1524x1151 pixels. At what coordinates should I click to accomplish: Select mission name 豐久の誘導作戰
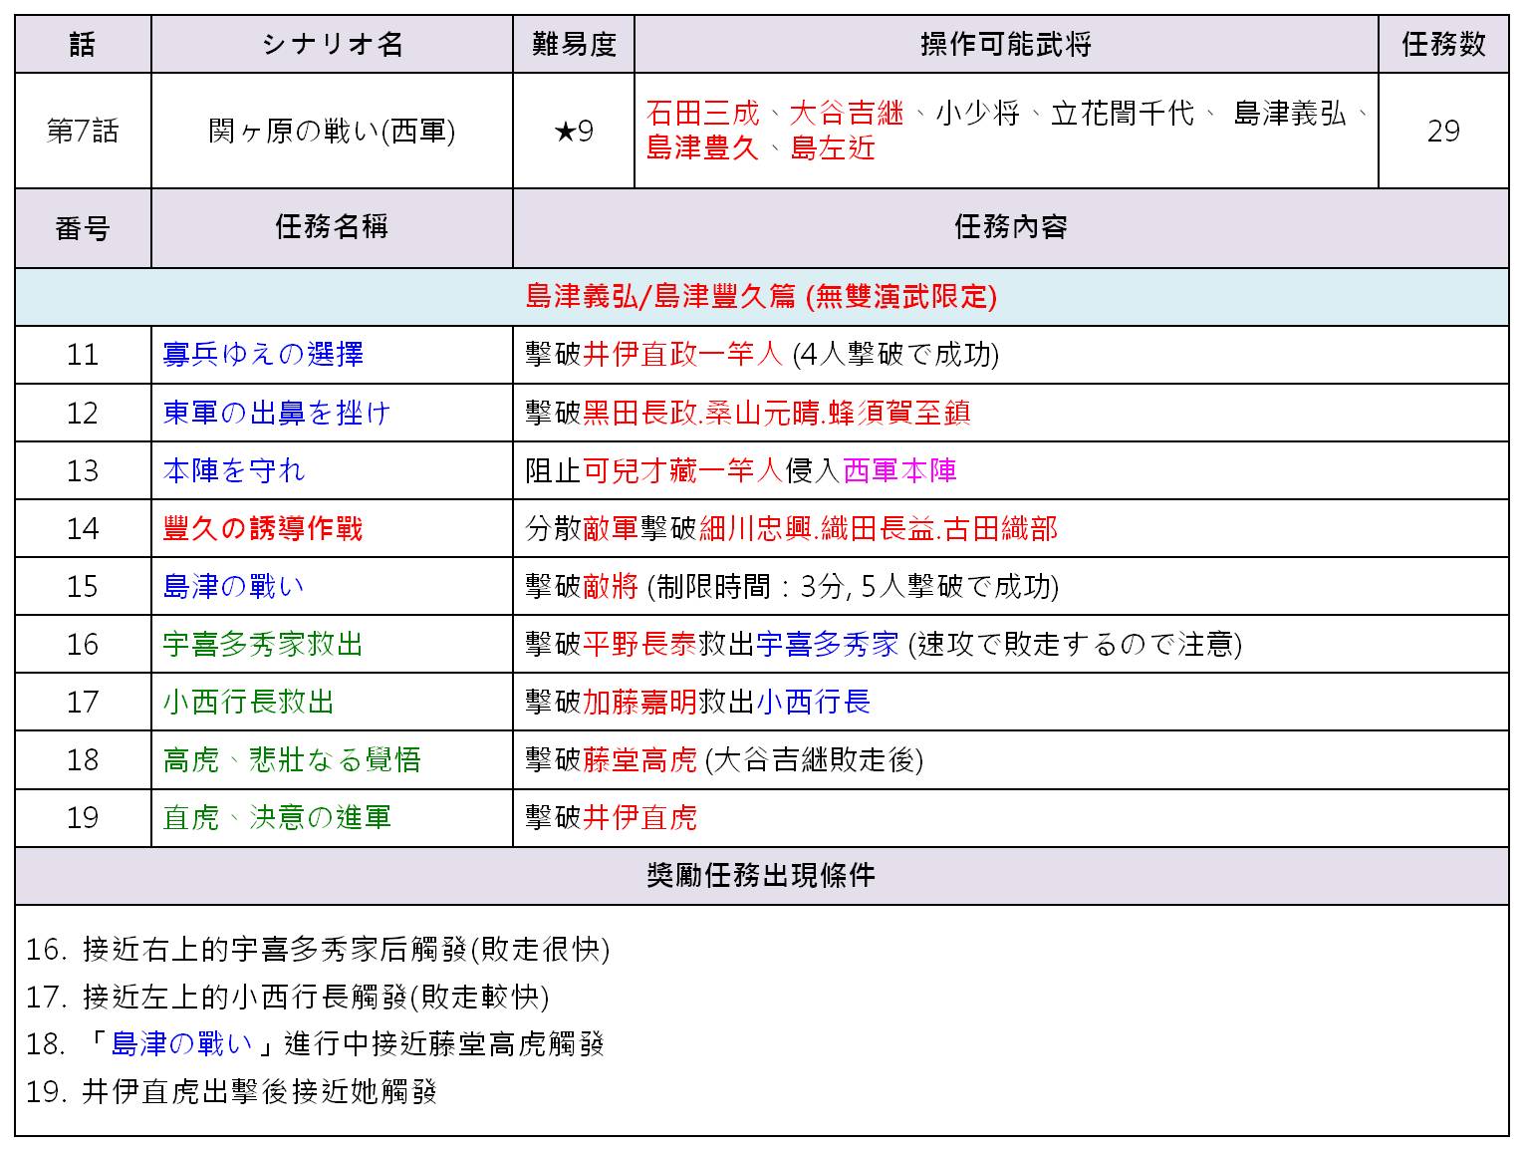pyautogui.click(x=263, y=528)
